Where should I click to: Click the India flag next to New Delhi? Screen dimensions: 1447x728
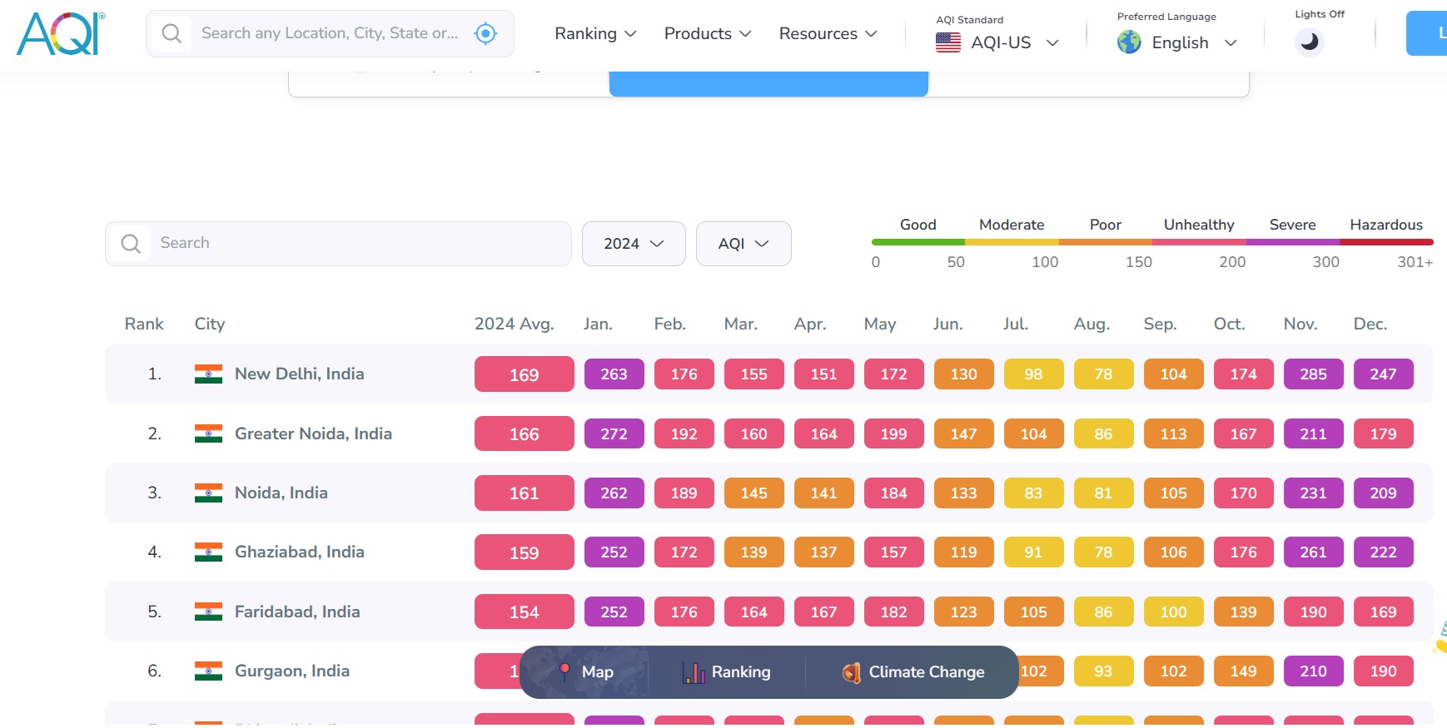(208, 374)
